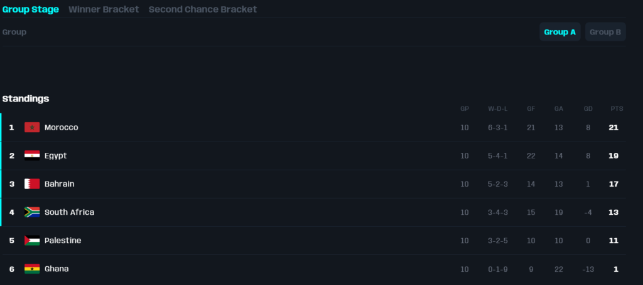This screenshot has height=285, width=643.
Task: Open the South Africa team link
Action: [69, 212]
